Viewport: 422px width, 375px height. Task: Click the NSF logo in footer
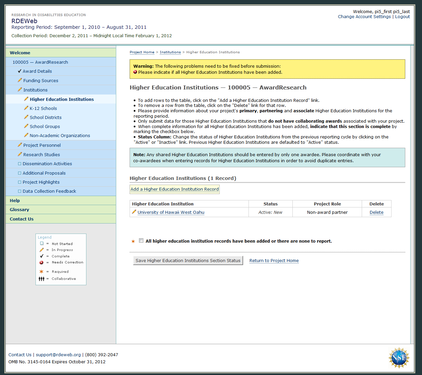coord(399,358)
